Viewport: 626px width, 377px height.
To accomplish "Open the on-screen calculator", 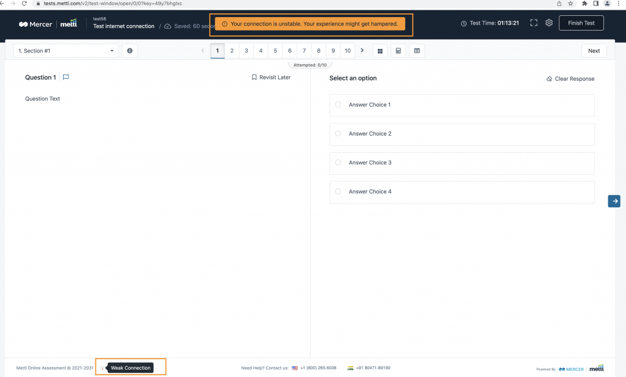I will (x=398, y=51).
